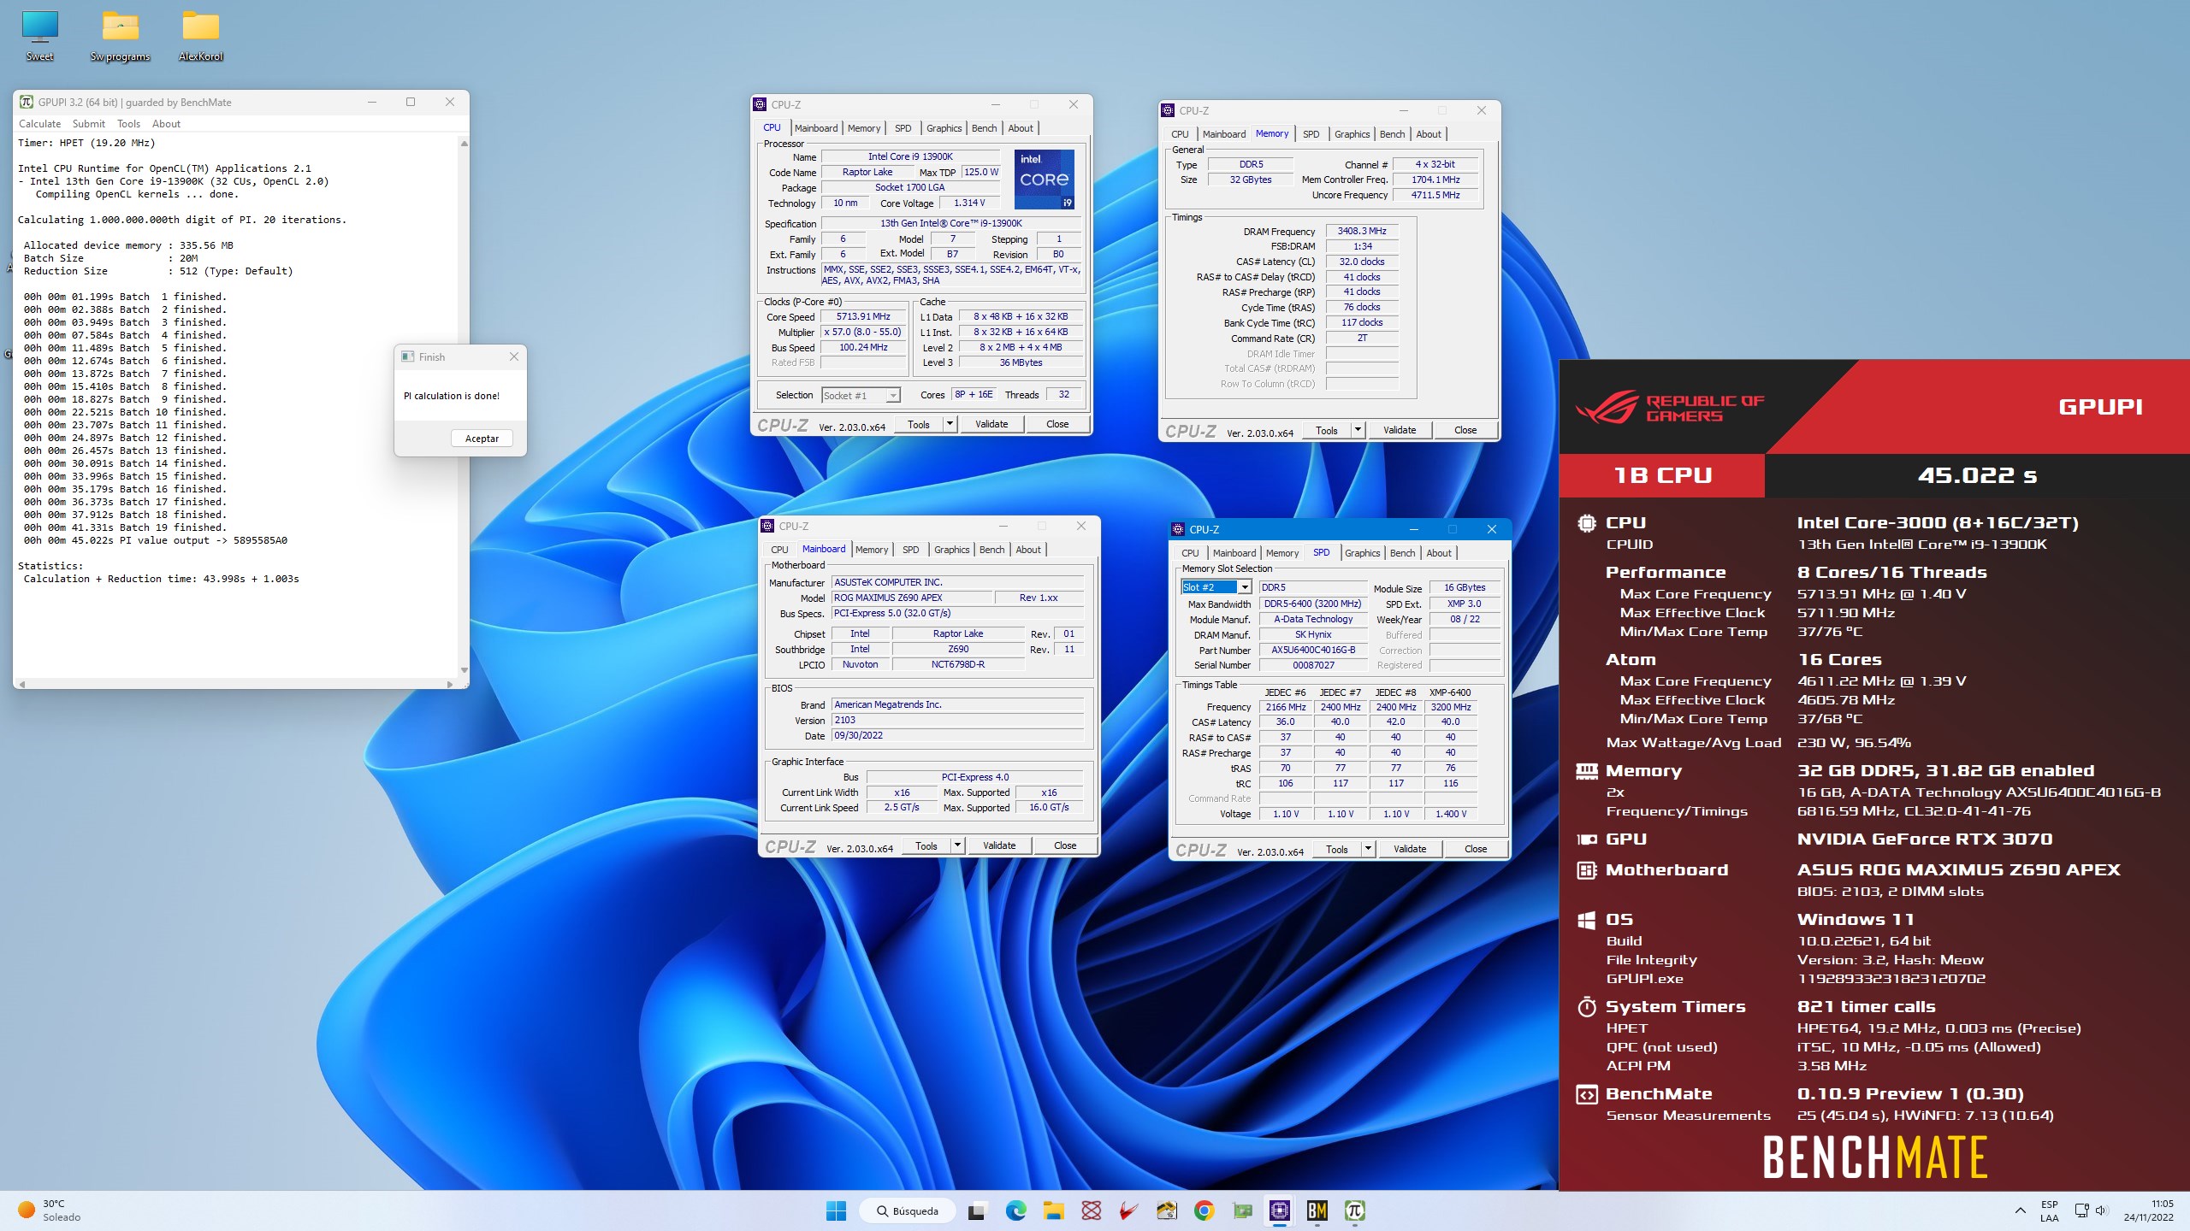Click the BIOS date 09/30/2022 field
Screen dimensions: 2190x1231
pyautogui.click(x=957, y=735)
